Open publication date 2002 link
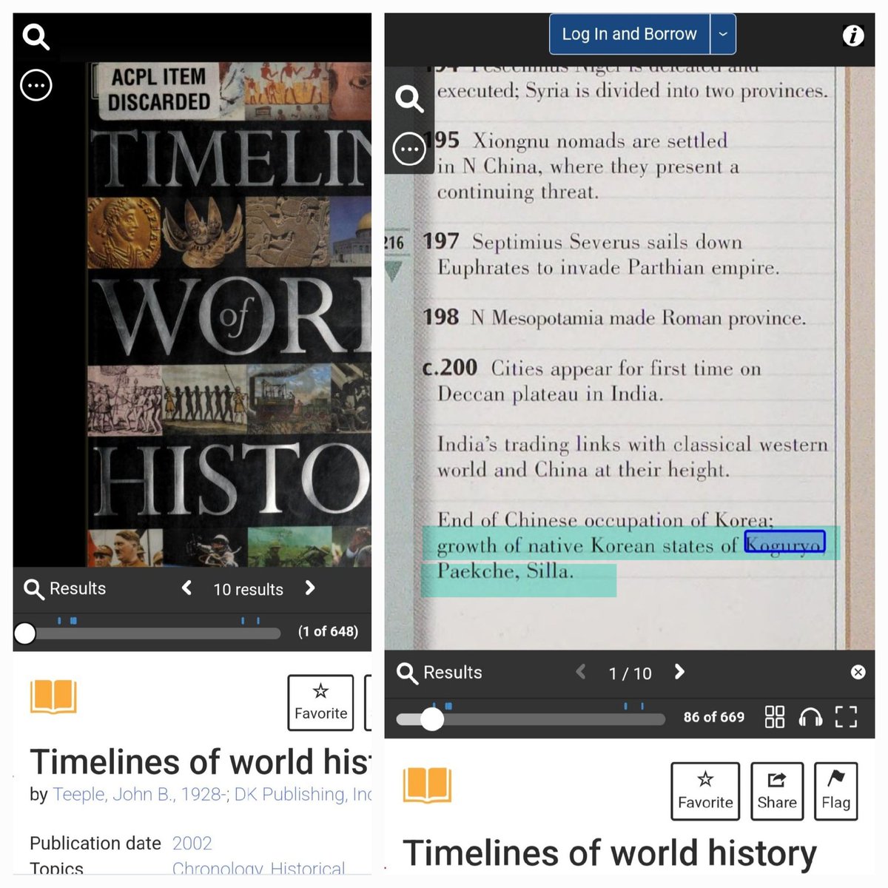 click(x=192, y=844)
